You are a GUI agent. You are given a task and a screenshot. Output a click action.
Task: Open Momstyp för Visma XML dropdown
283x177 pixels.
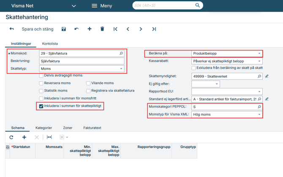point(259,114)
